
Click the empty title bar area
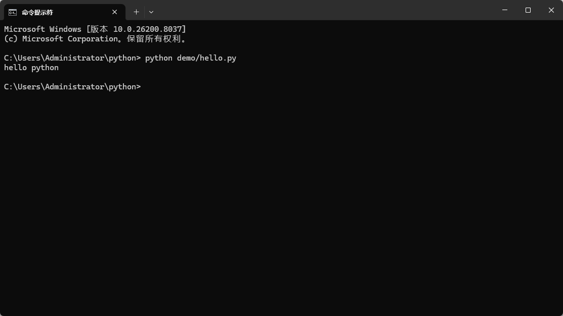pyautogui.click(x=324, y=10)
